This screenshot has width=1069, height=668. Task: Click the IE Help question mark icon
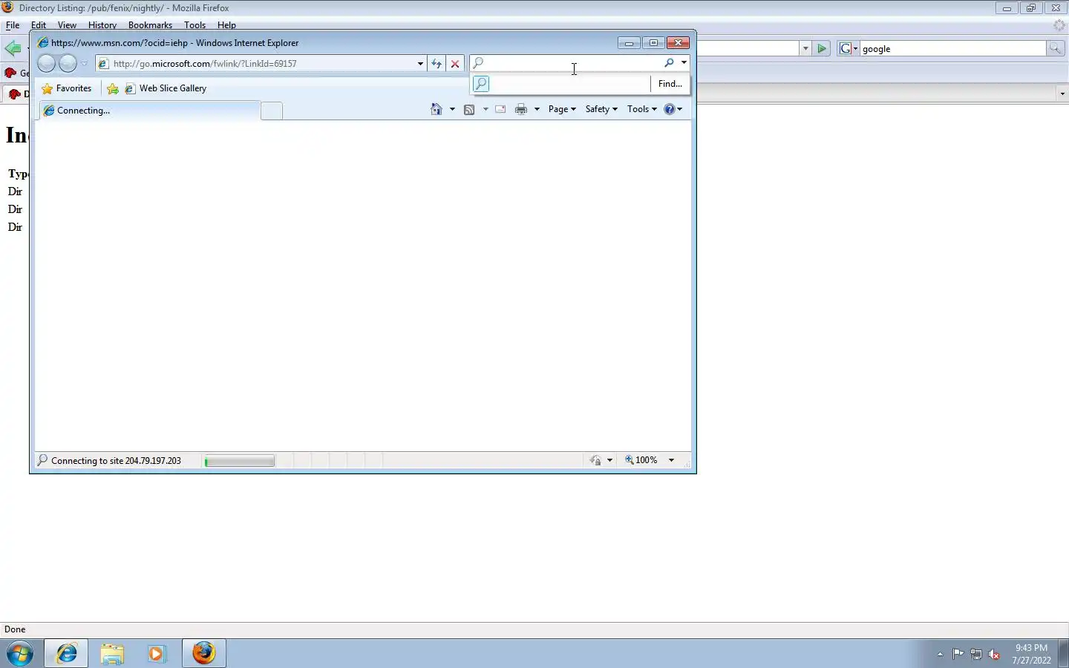[669, 109]
